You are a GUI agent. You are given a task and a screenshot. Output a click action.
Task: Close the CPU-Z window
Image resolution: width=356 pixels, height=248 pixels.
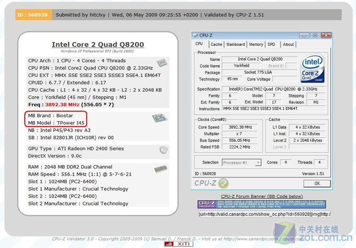click(326, 36)
